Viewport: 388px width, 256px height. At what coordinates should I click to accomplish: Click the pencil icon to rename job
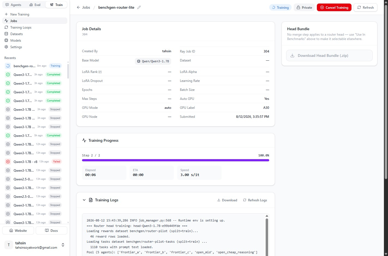click(x=139, y=7)
